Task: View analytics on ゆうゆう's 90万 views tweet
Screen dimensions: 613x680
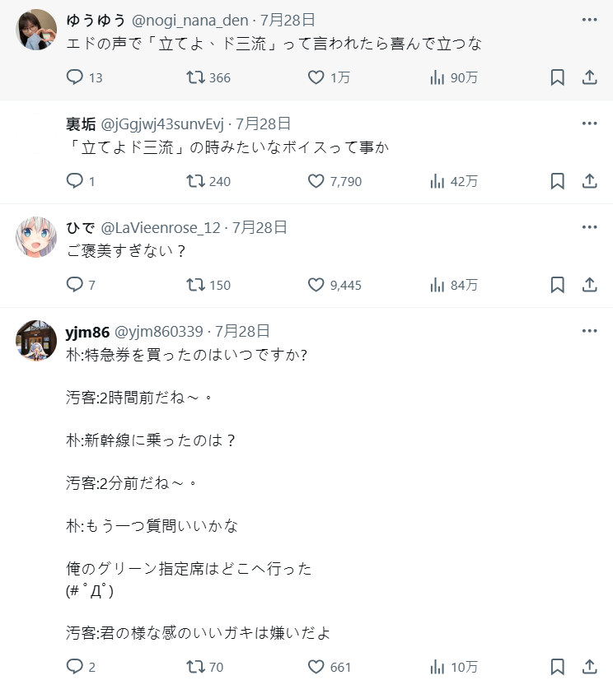Action: [438, 77]
